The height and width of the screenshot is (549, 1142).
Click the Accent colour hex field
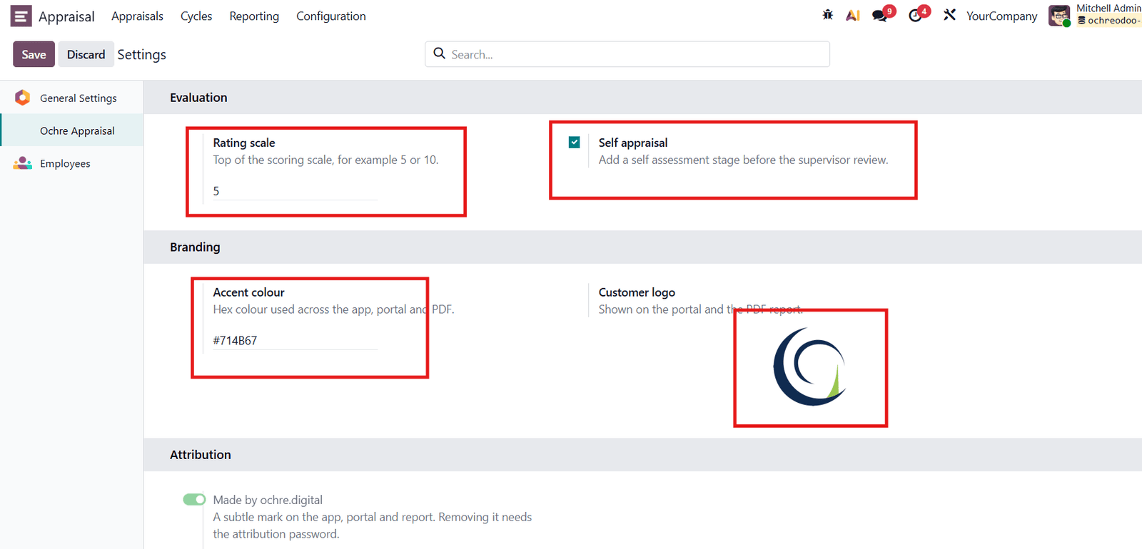click(295, 341)
